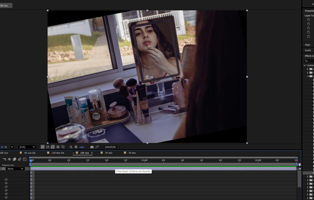Enable Frame Blending for the composition
This screenshot has height=200, width=314.
point(14,160)
